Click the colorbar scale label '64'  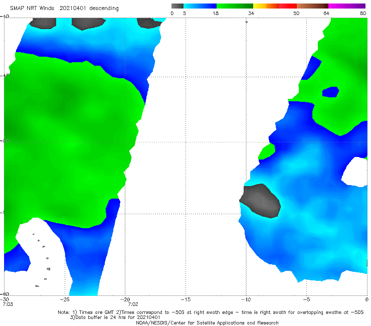click(326, 14)
